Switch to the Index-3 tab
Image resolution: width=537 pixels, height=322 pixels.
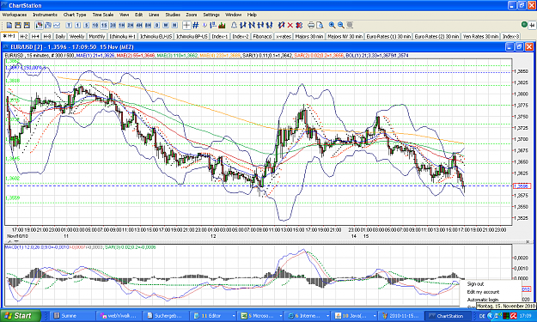coord(510,36)
